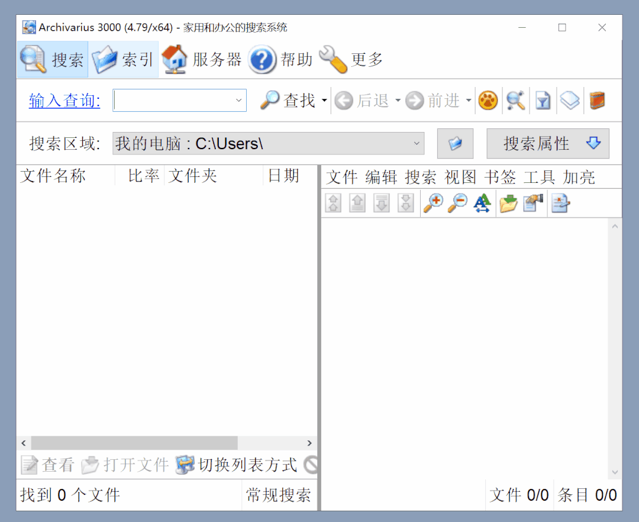Switch to the 索引 index tab
The image size is (639, 522).
[x=124, y=60]
